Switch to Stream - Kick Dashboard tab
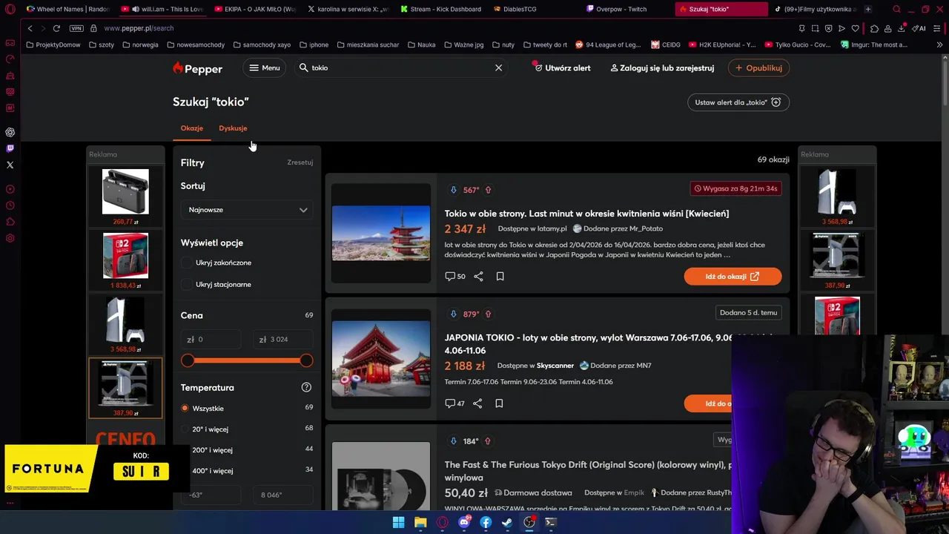 [x=440, y=9]
